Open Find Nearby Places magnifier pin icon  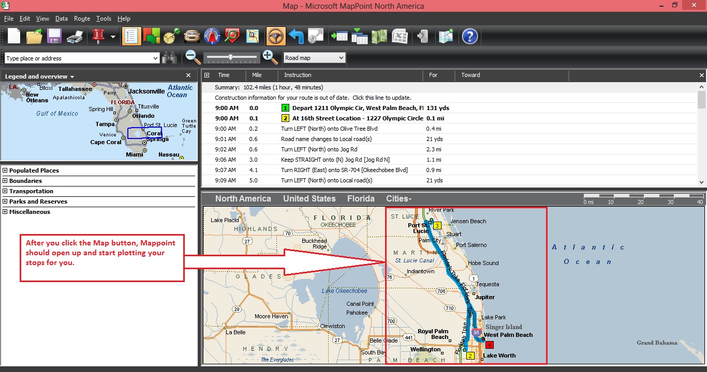(x=232, y=36)
